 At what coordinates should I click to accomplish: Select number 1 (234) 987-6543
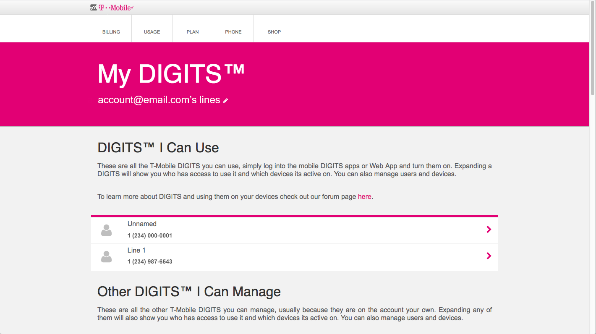pos(150,262)
